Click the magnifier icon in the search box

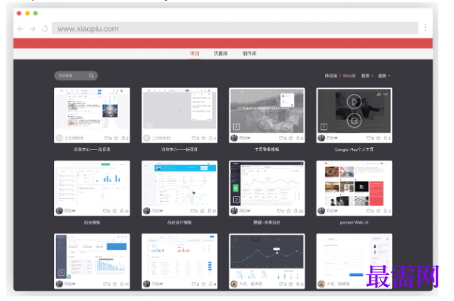click(x=91, y=76)
